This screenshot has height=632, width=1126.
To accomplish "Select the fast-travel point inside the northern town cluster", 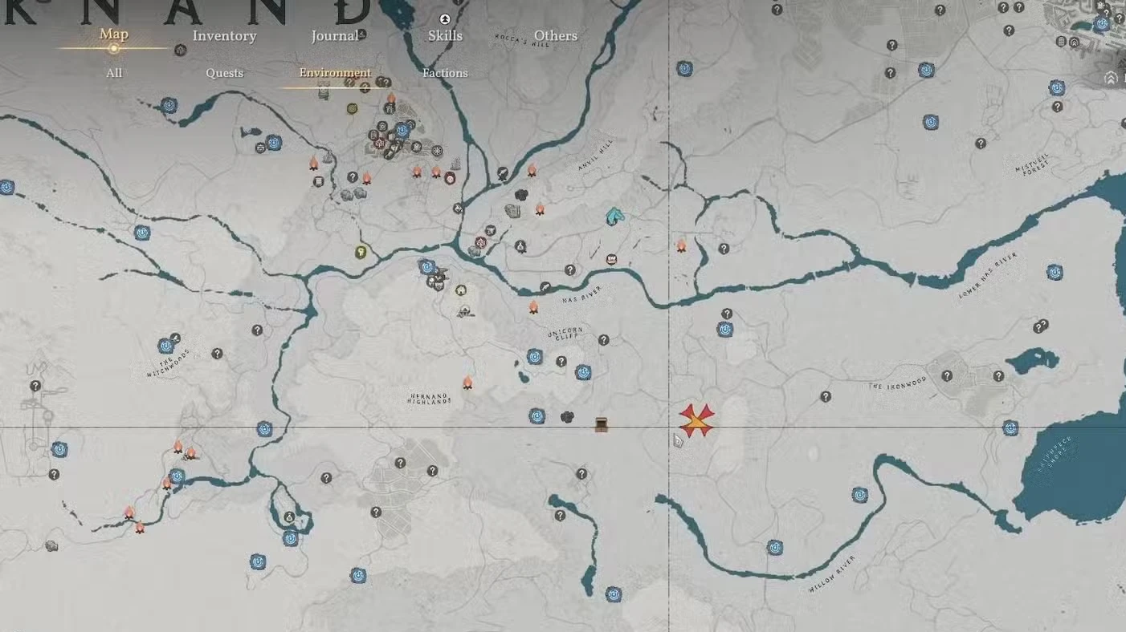I will [x=402, y=129].
